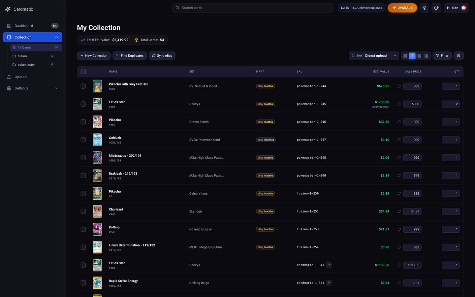Open table settings gear icon
This screenshot has width=475, height=297.
click(459, 56)
